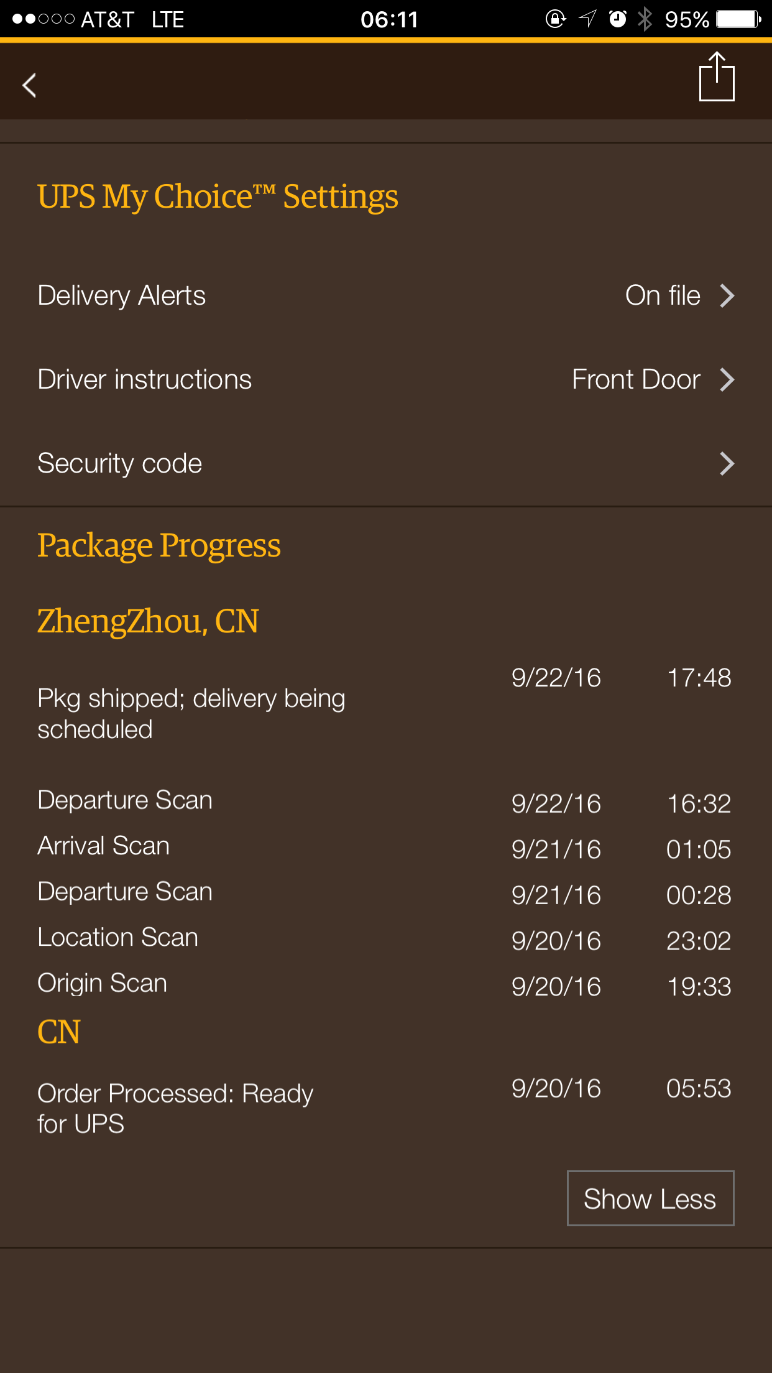Tap the On file value
The width and height of the screenshot is (772, 1373).
(x=663, y=296)
